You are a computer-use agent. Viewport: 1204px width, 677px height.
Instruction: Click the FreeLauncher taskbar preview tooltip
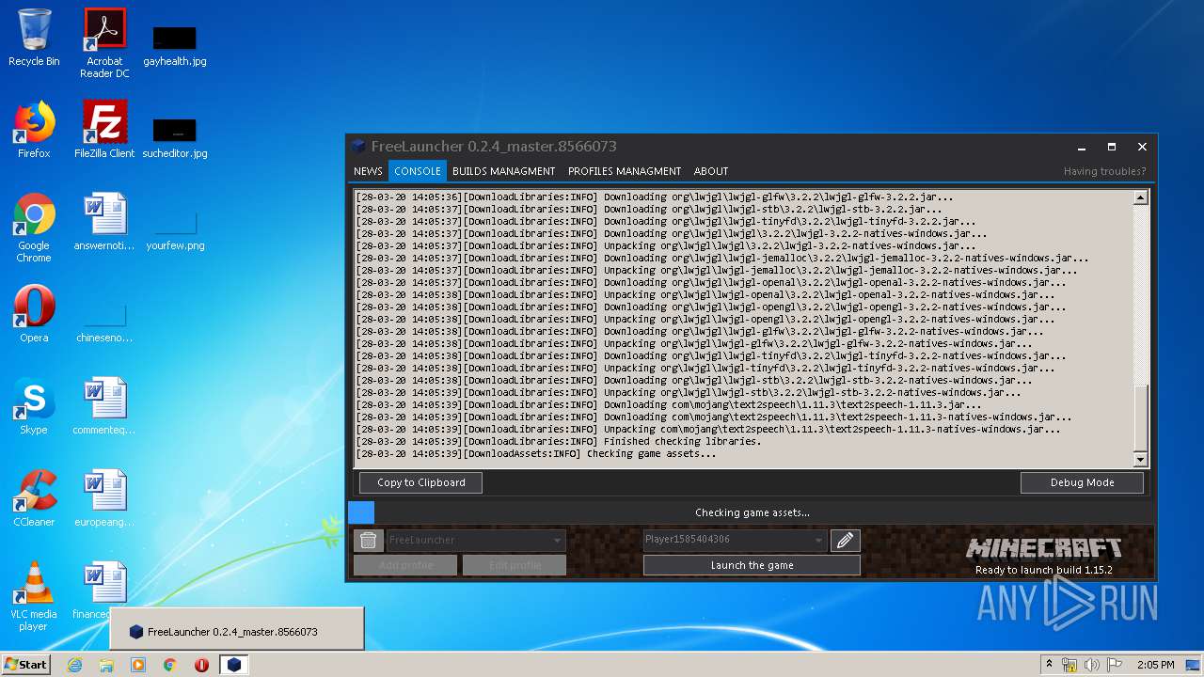[237, 628]
